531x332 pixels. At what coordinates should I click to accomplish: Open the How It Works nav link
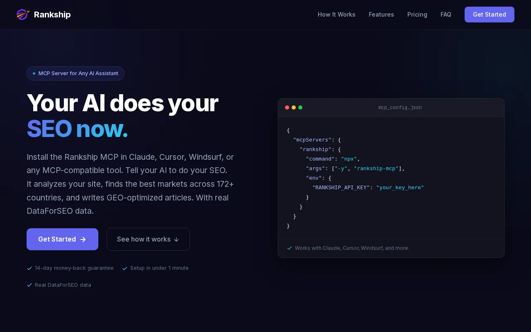click(336, 15)
